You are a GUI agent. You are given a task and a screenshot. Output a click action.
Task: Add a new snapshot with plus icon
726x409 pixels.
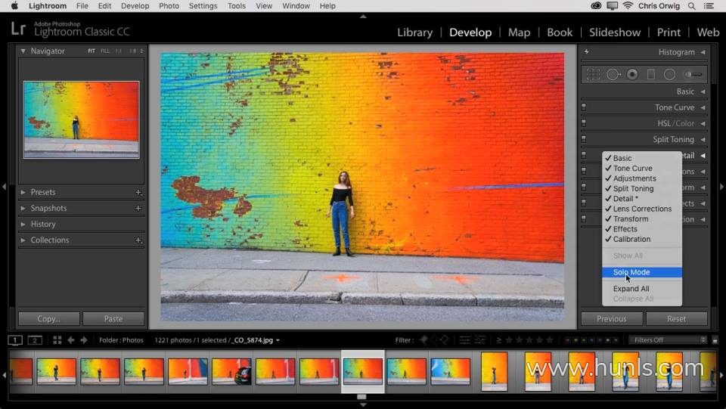[x=138, y=208]
